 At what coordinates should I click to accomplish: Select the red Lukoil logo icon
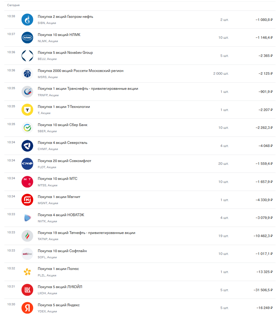[x=27, y=290]
